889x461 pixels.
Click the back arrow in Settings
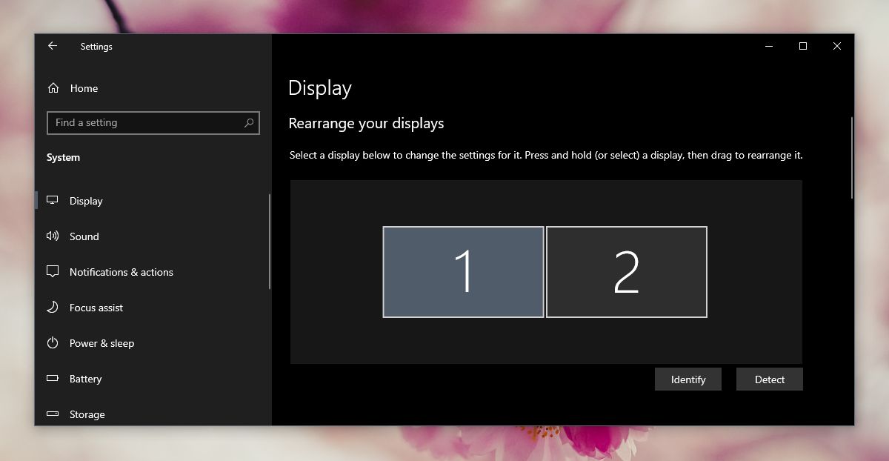point(53,46)
